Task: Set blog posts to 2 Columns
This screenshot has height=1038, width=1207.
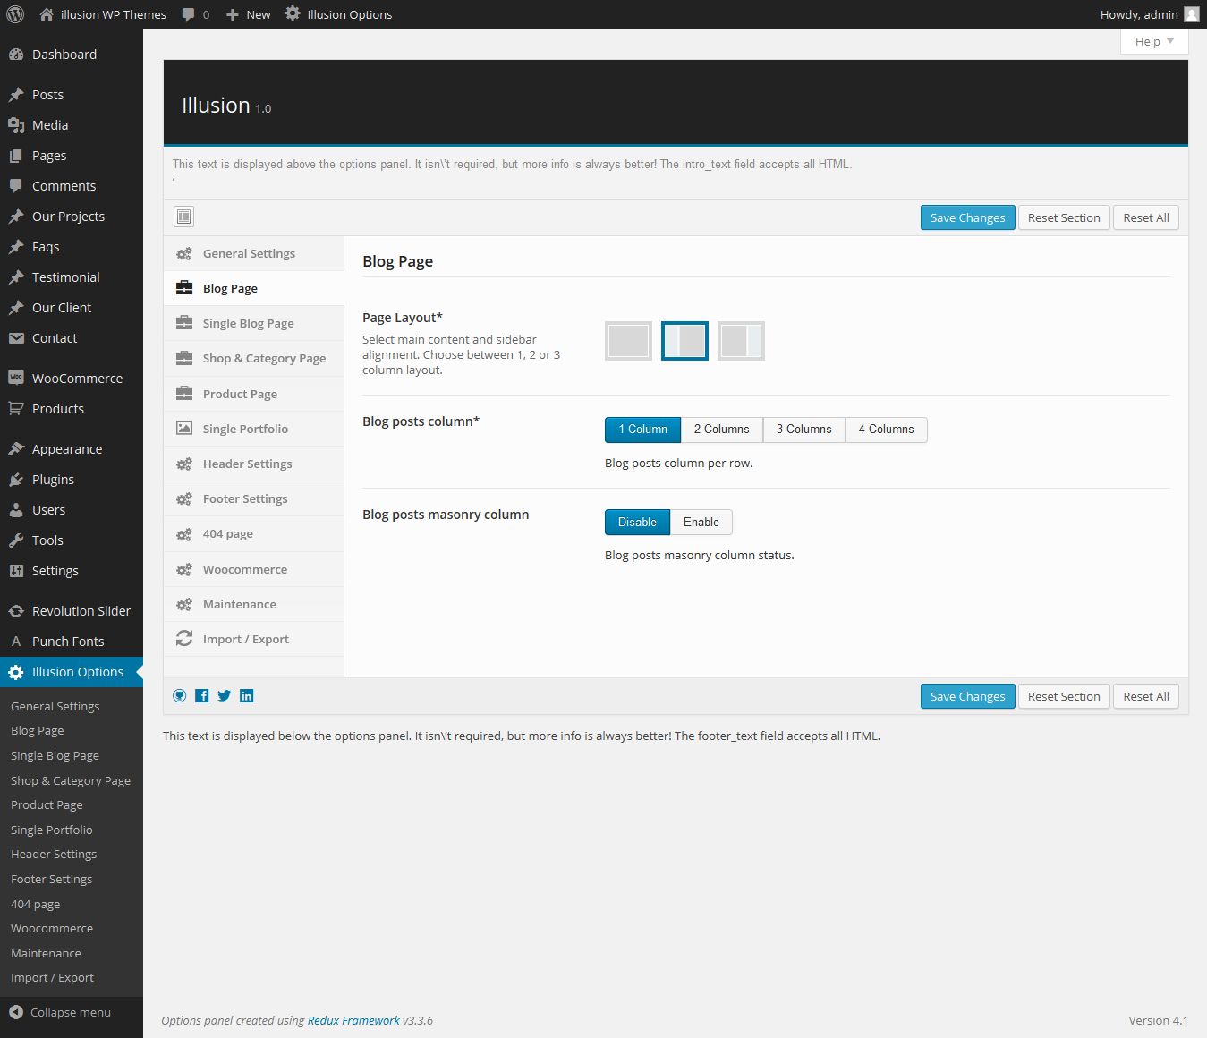Action: click(721, 430)
